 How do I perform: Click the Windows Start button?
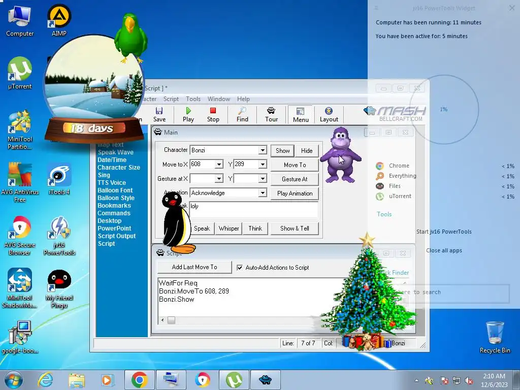click(13, 380)
